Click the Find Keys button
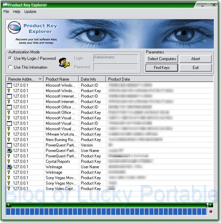This screenshot has width=221, height=223. point(162,68)
